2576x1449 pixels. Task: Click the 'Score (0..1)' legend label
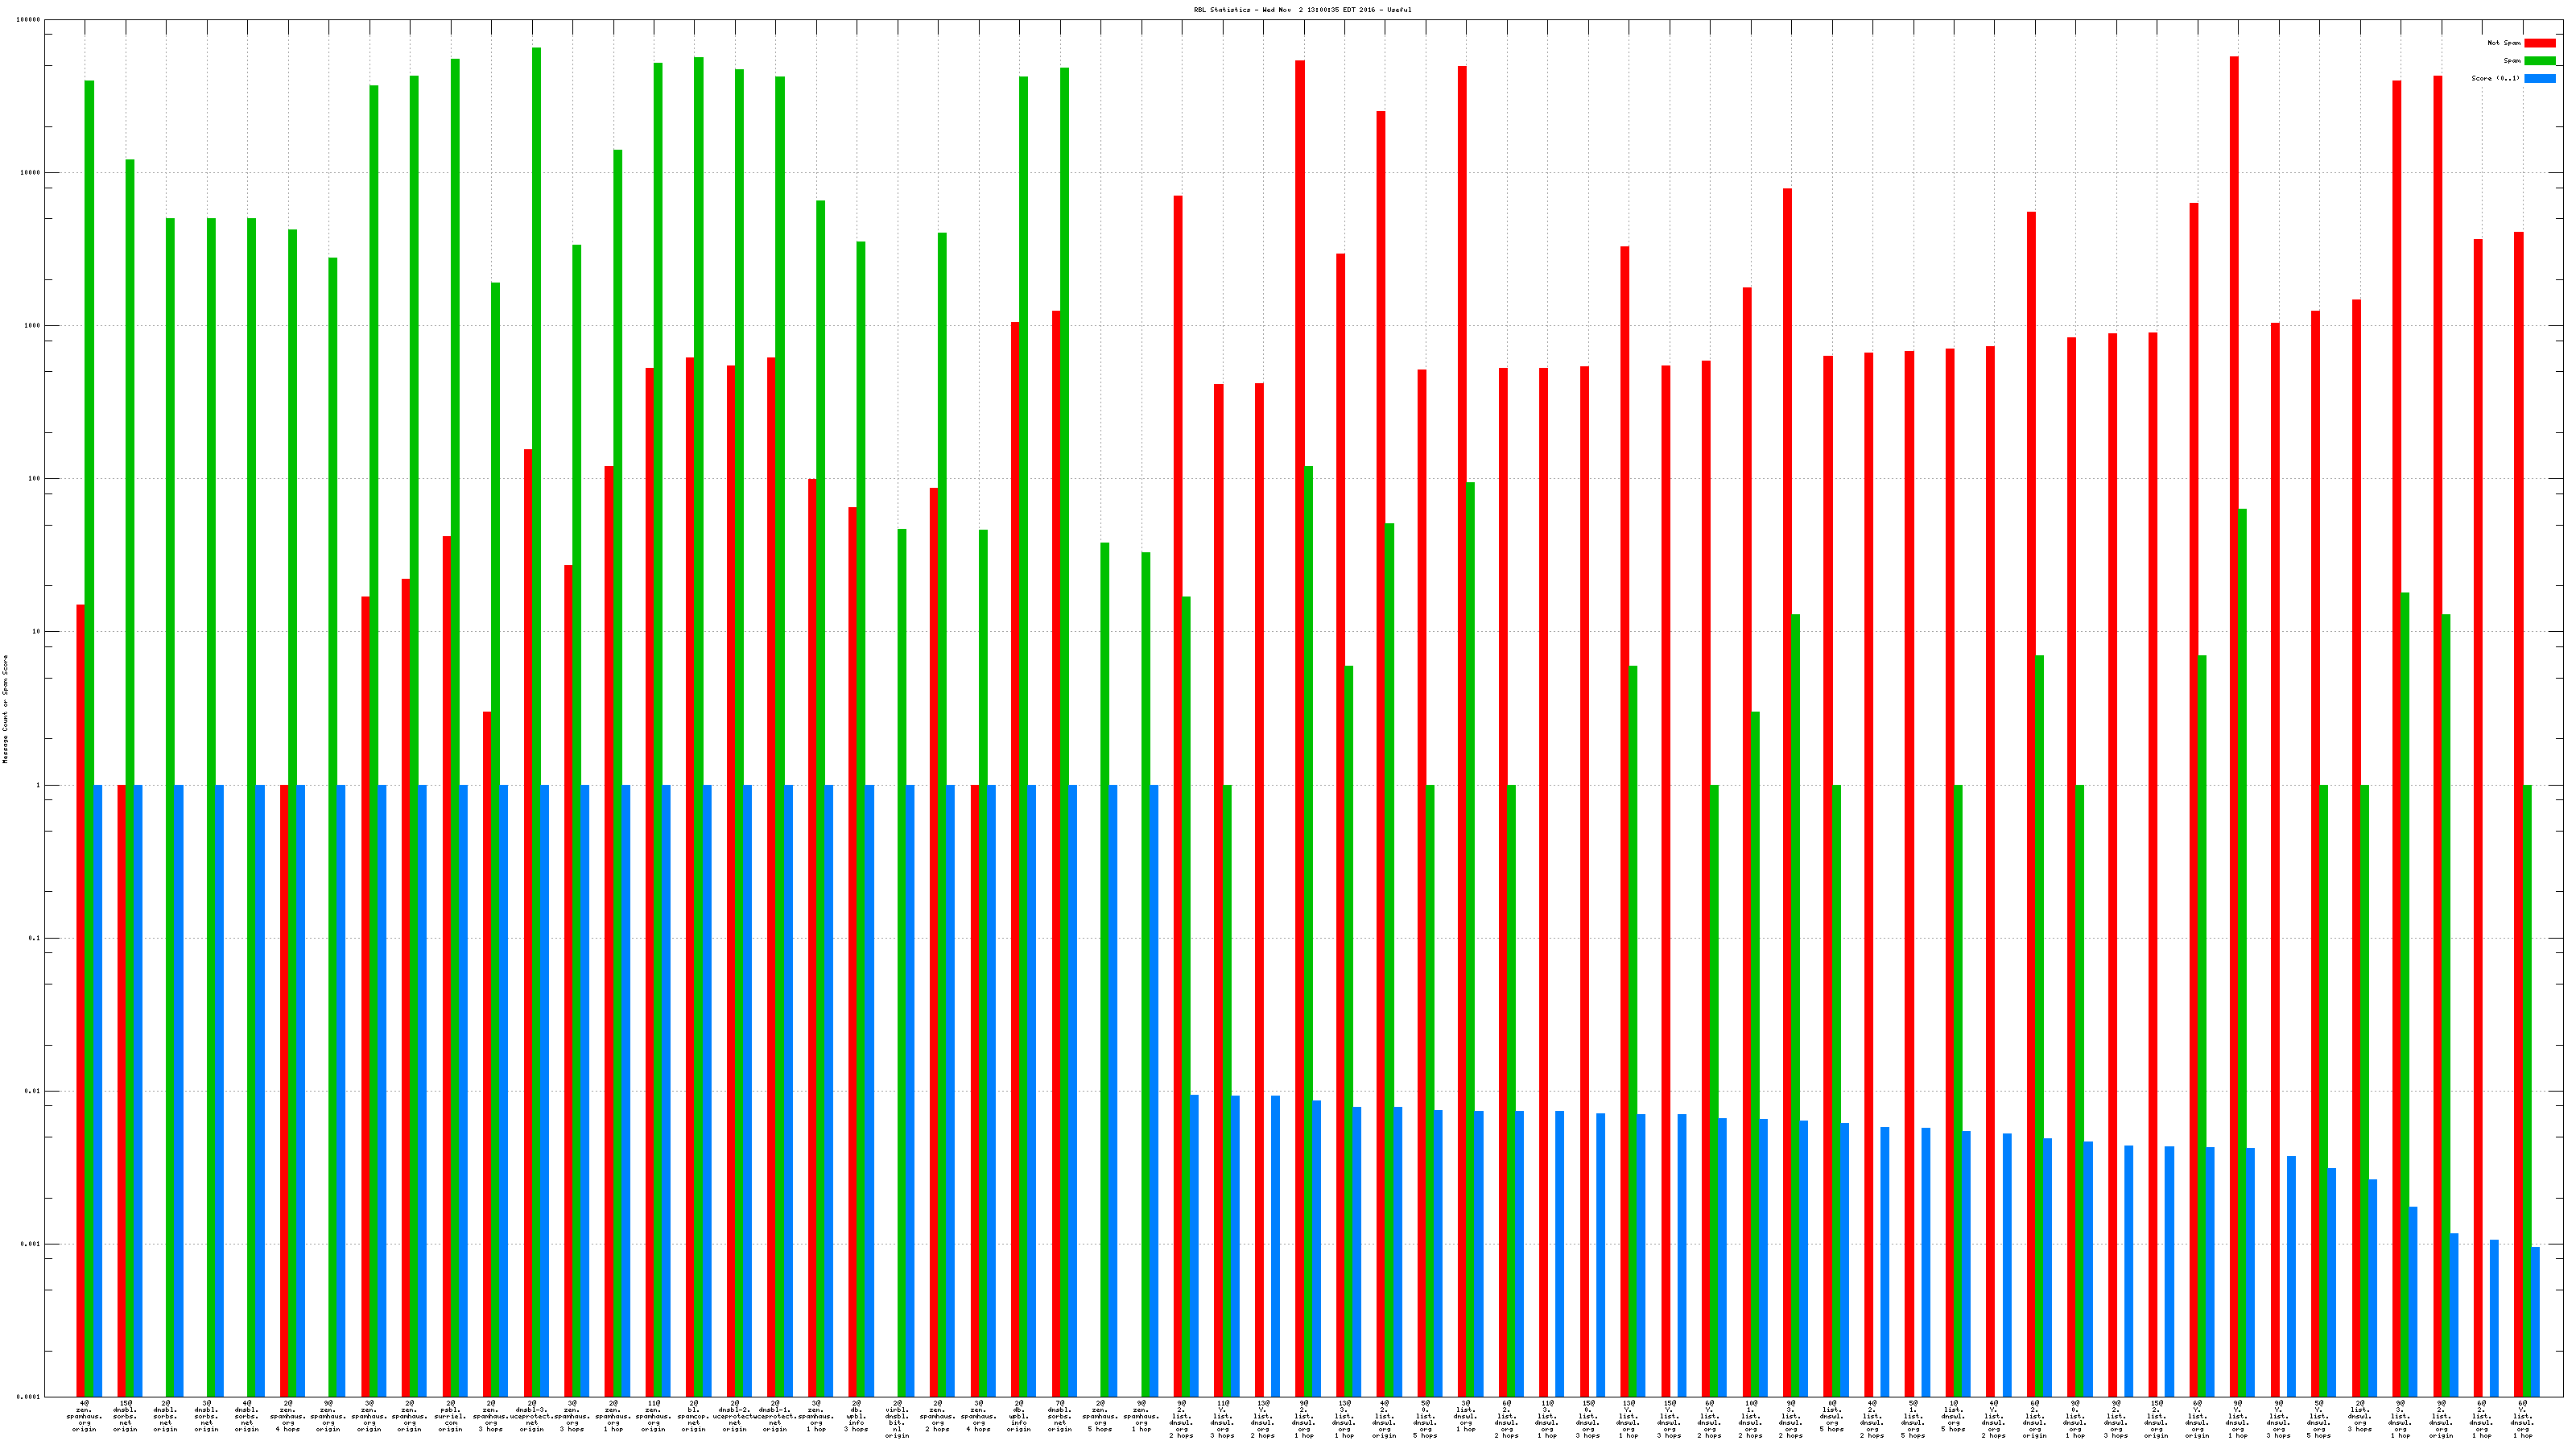(2495, 78)
